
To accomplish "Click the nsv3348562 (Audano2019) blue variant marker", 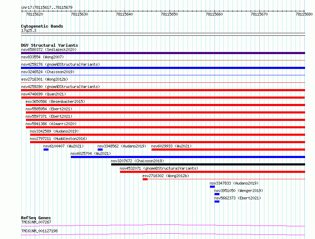I will [100, 150].
